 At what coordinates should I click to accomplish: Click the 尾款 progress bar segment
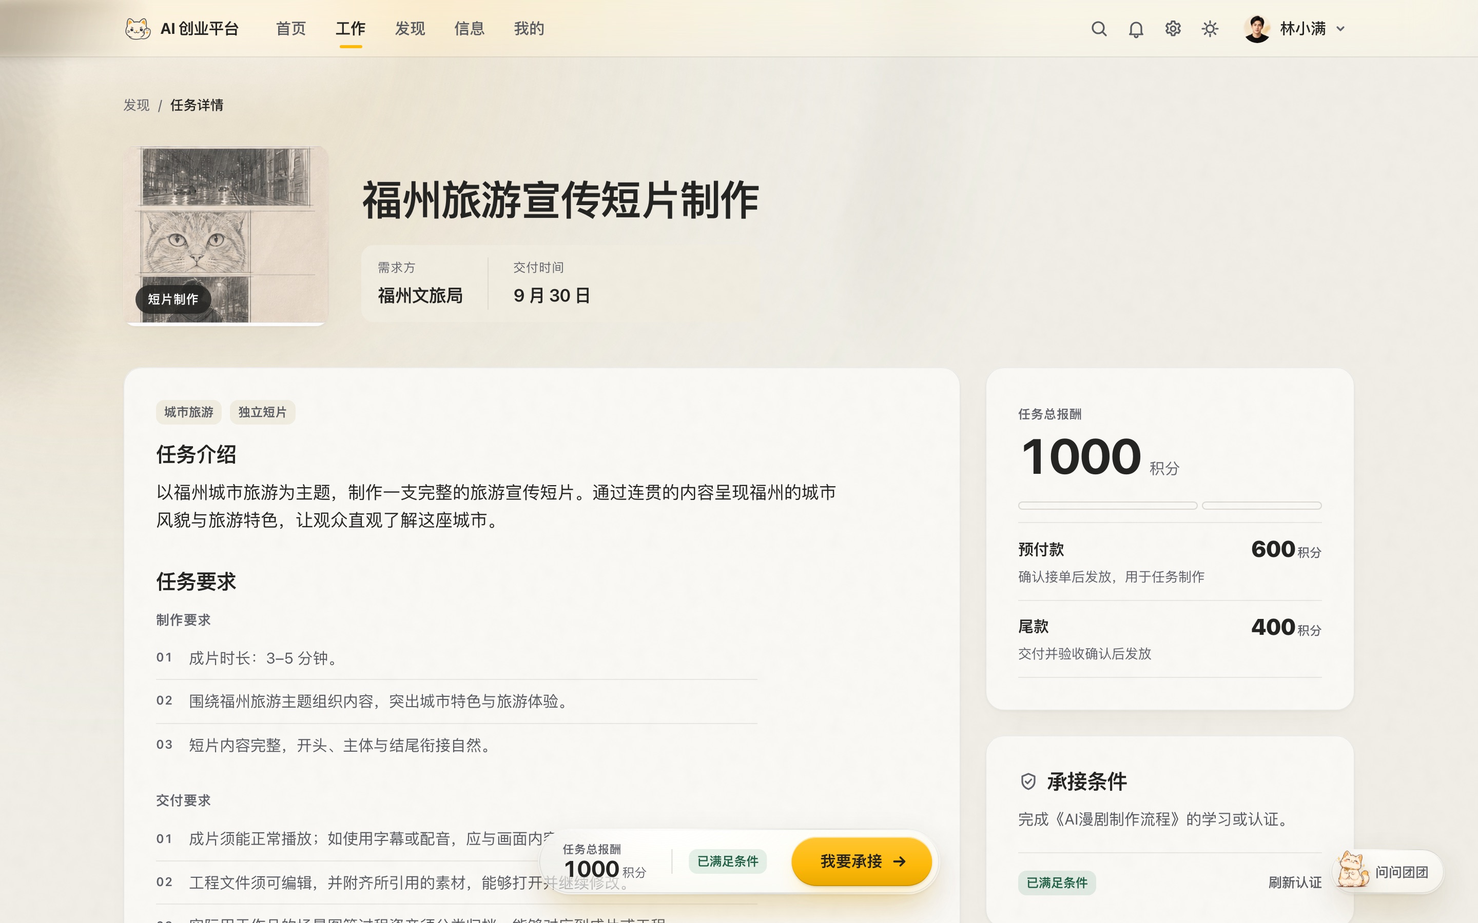point(1261,506)
